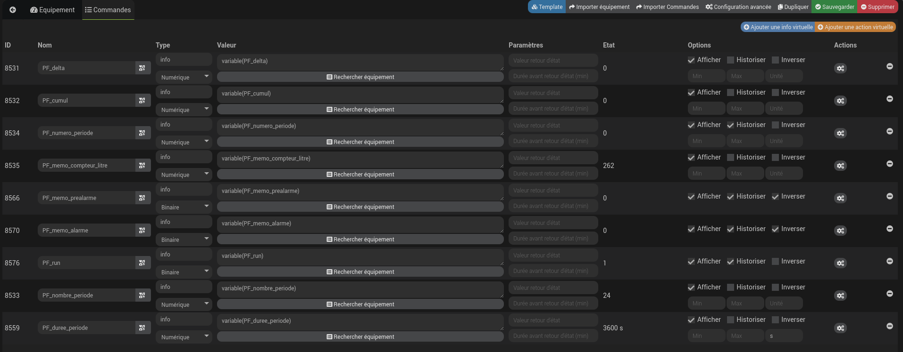Switch to the Equipement tab
This screenshot has height=352, width=903.
(x=52, y=10)
